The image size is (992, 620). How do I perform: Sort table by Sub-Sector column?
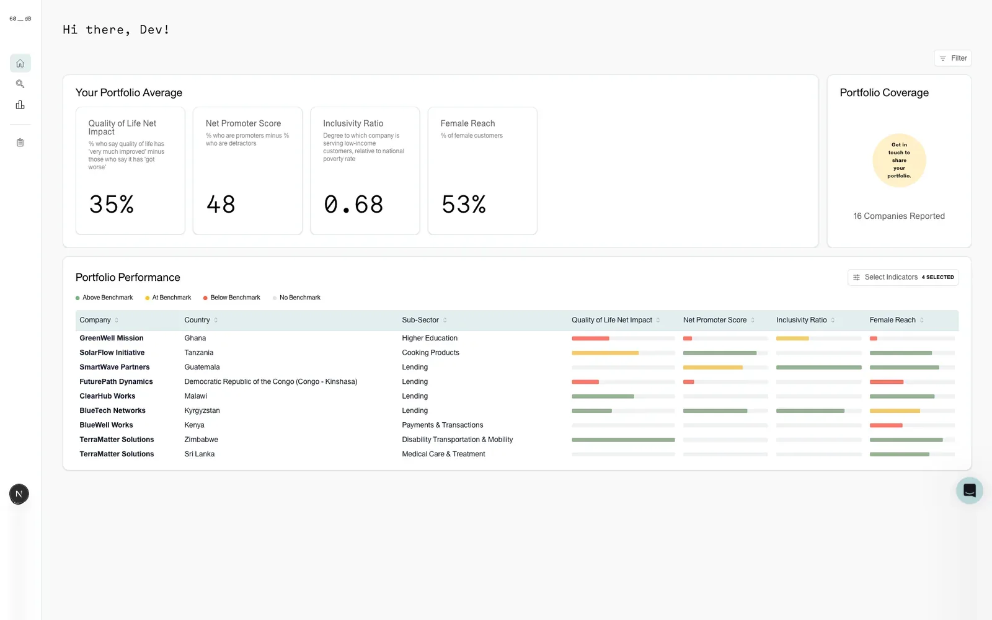pos(424,320)
